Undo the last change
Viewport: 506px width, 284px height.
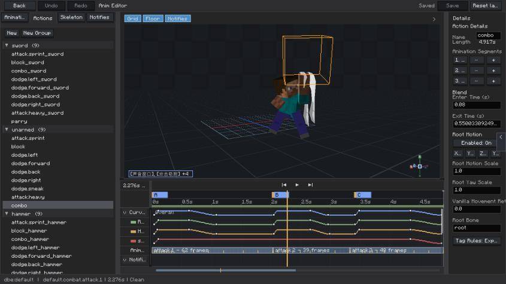[51, 5]
